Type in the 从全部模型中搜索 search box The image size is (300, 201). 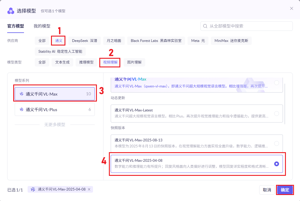pos(249,26)
